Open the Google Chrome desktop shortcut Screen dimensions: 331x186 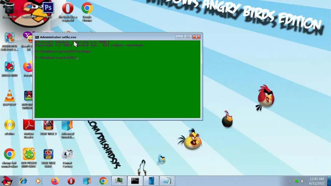coord(87,12)
